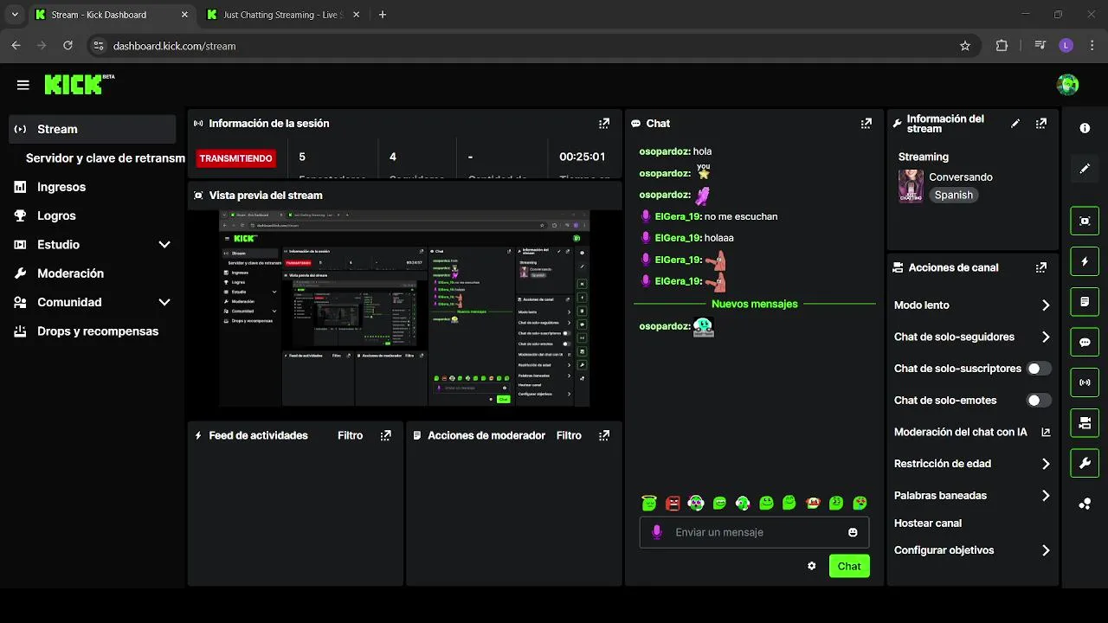Toggle the session info broadcast widget icon
Viewport: 1108px width, 623px height.
pyautogui.click(x=1085, y=382)
